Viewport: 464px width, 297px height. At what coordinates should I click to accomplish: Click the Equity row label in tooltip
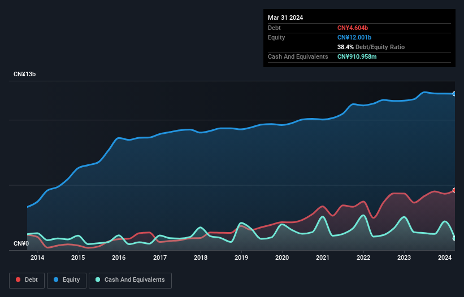click(x=276, y=37)
